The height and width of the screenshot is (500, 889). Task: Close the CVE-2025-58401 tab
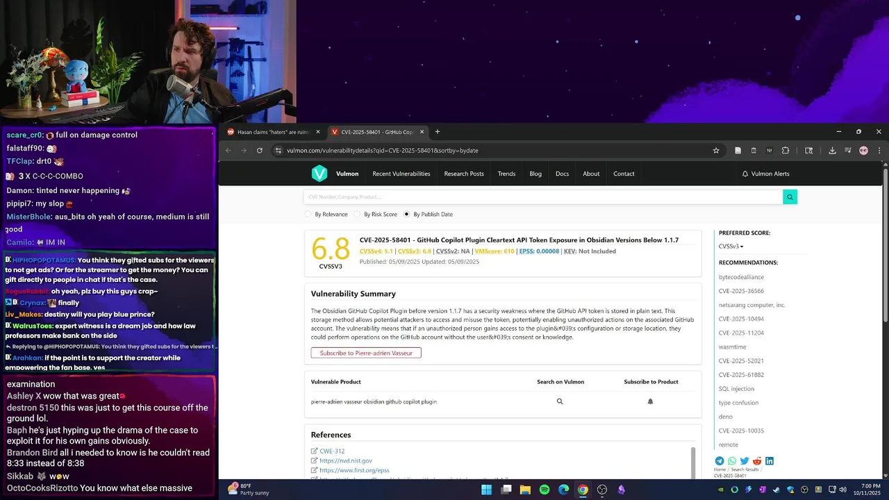click(422, 132)
